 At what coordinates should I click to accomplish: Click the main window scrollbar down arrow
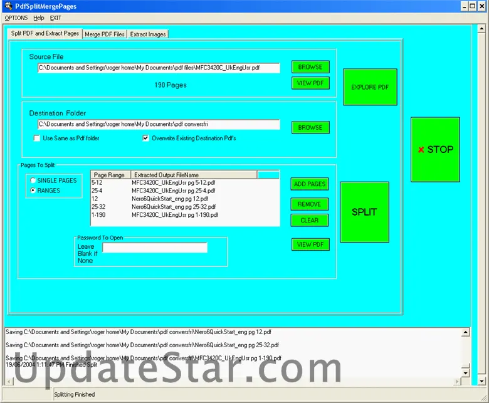pyautogui.click(x=482, y=381)
